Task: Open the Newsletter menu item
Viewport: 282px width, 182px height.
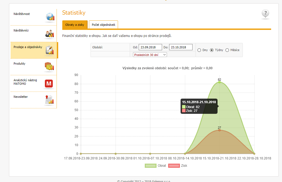Action: (34, 100)
